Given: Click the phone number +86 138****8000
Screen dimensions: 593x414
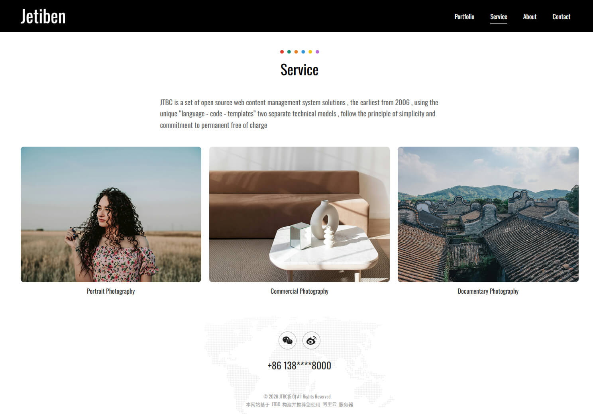Looking at the screenshot, I should tap(299, 365).
